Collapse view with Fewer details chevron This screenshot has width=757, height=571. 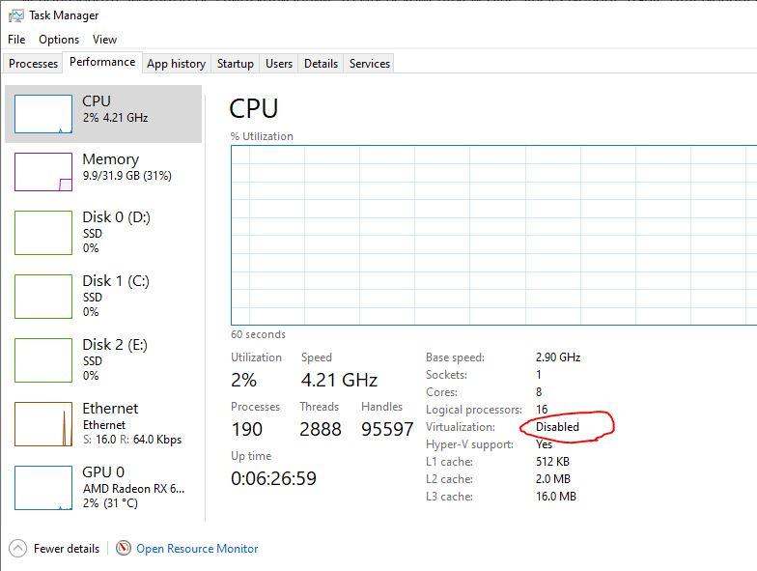pyautogui.click(x=17, y=549)
